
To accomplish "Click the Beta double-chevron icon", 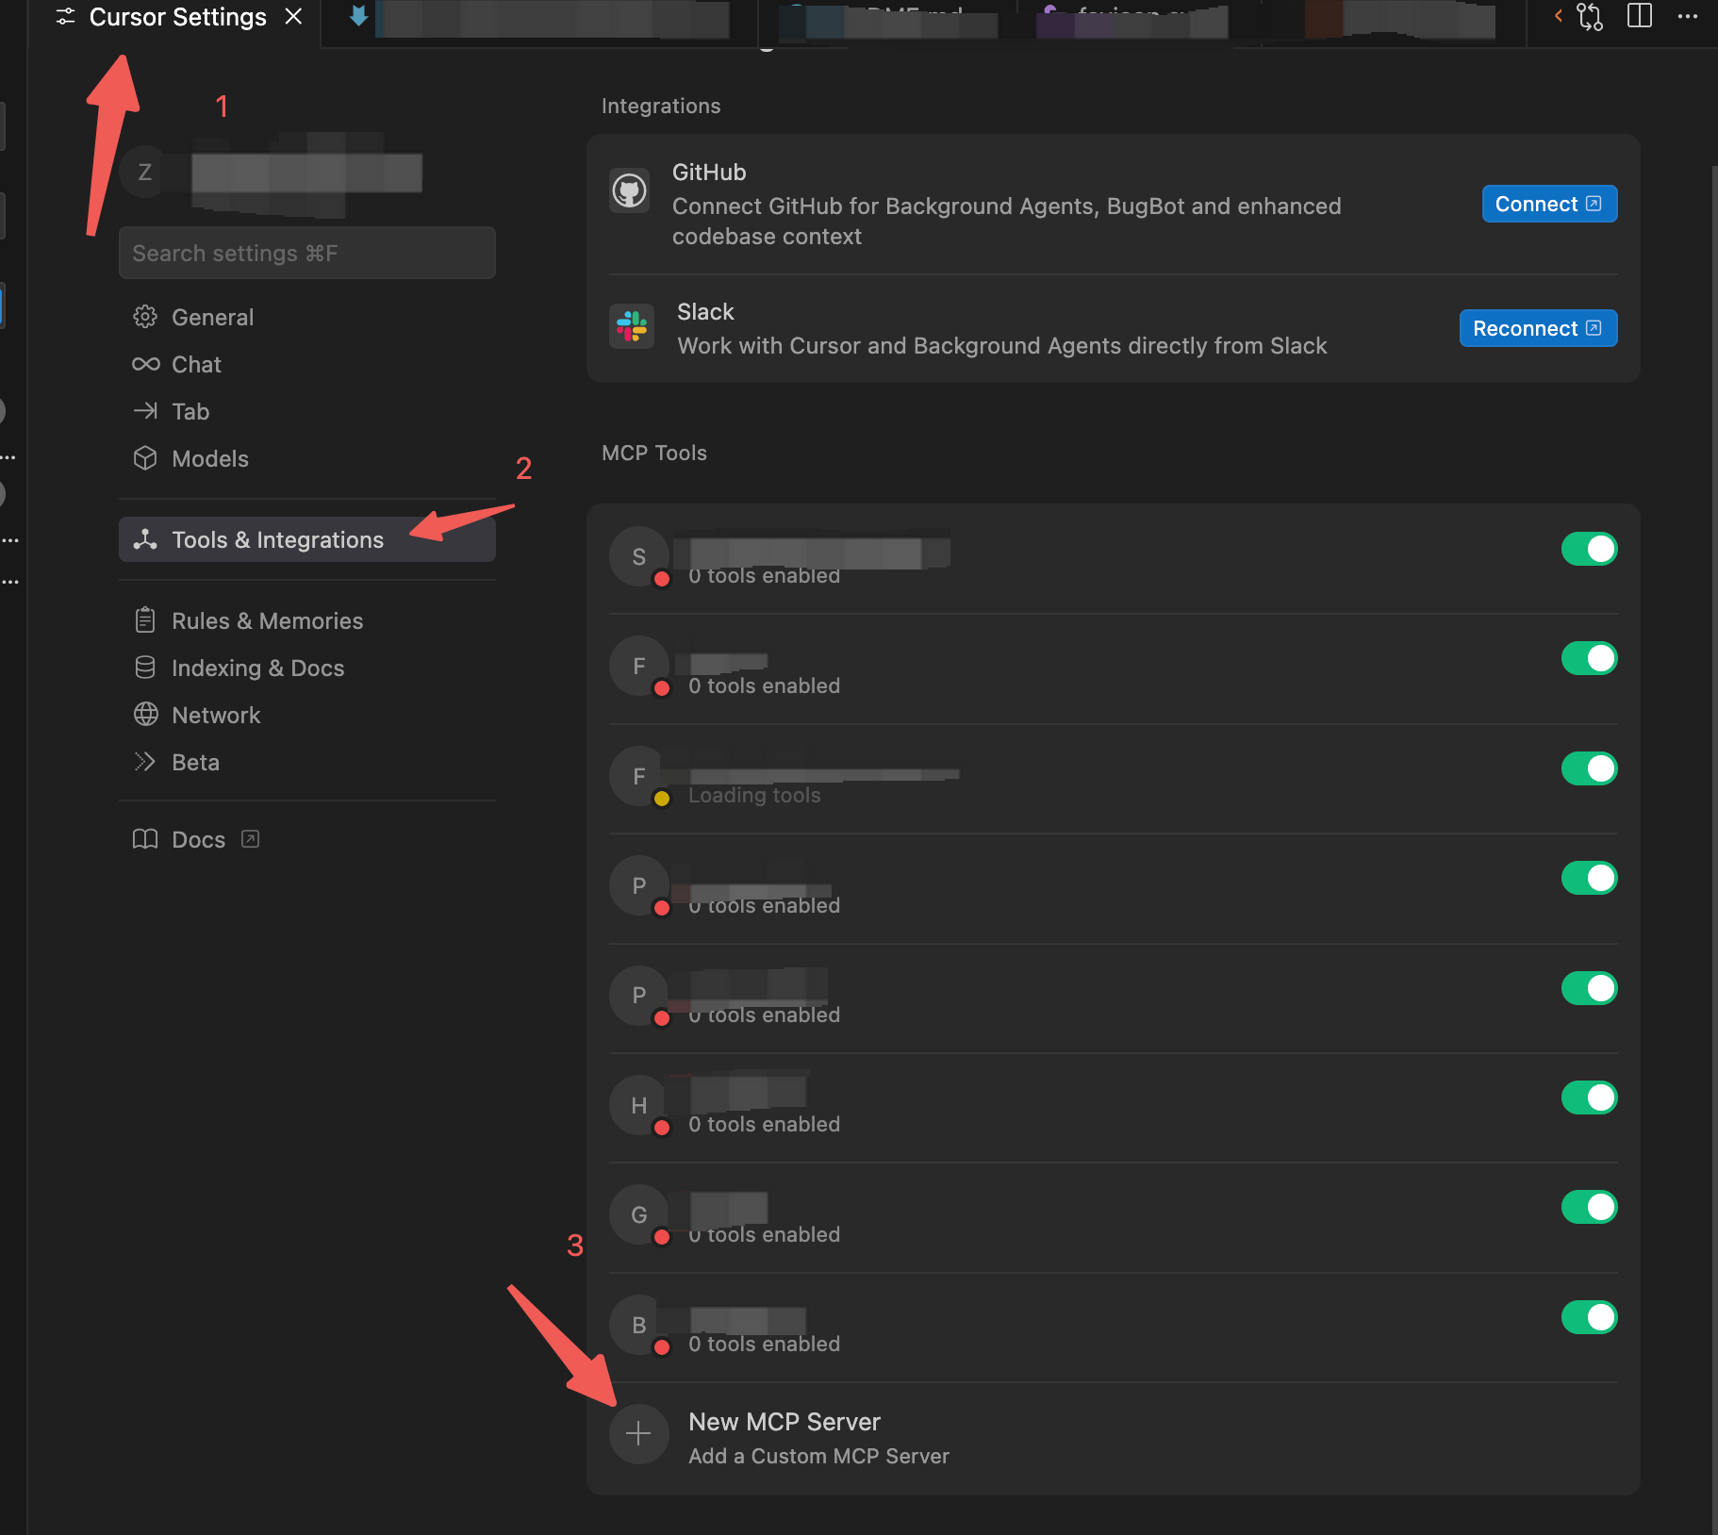I will (x=144, y=761).
